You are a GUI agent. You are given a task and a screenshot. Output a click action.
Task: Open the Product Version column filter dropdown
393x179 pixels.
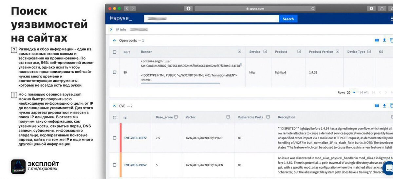click(x=338, y=52)
